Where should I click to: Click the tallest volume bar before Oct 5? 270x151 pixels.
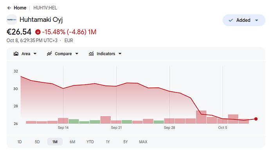click(x=201, y=117)
